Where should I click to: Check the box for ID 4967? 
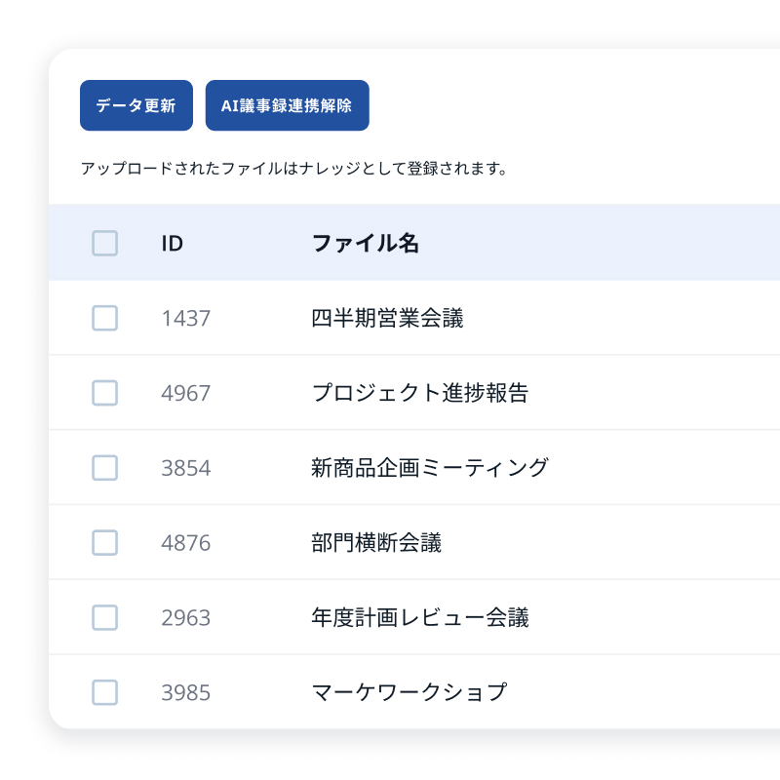(x=105, y=393)
